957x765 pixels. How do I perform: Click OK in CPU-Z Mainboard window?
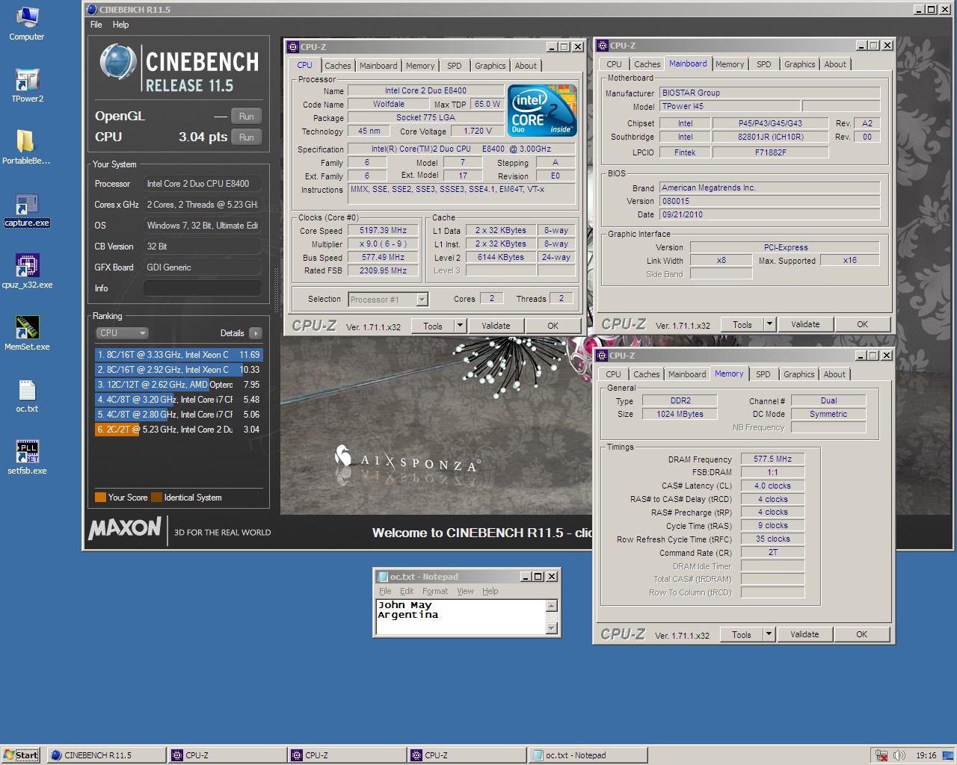coord(863,324)
